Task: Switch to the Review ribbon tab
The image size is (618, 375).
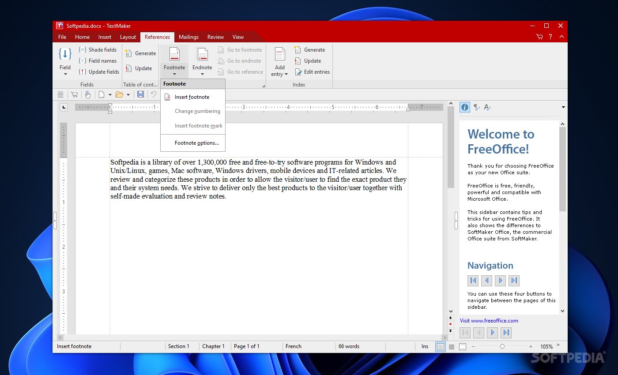Action: pos(215,37)
